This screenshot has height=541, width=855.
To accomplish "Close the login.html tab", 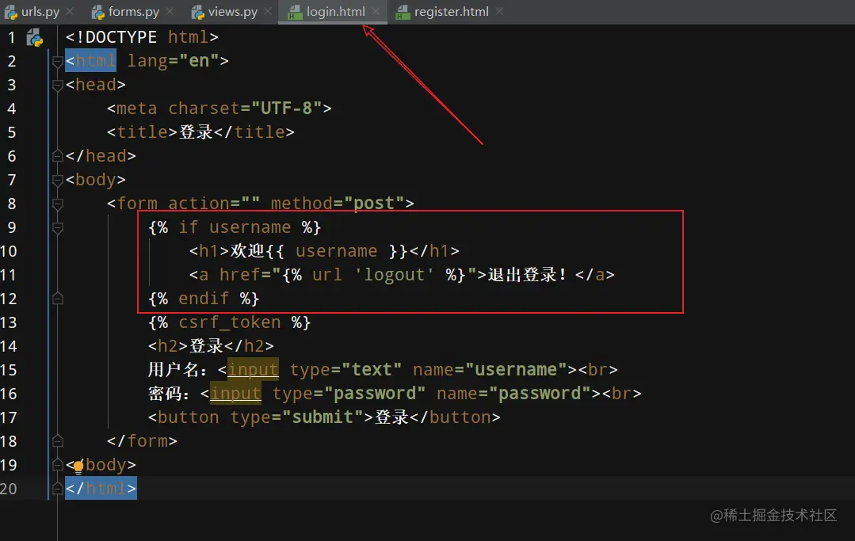I will (x=376, y=11).
